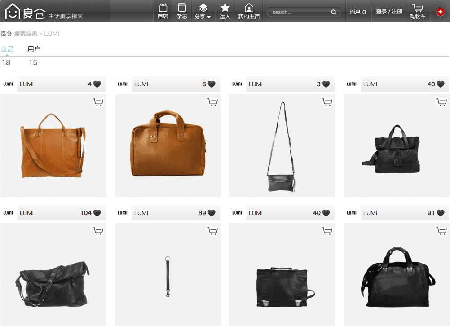Click the magnifier search icon
The image size is (450, 326).
click(x=334, y=12)
